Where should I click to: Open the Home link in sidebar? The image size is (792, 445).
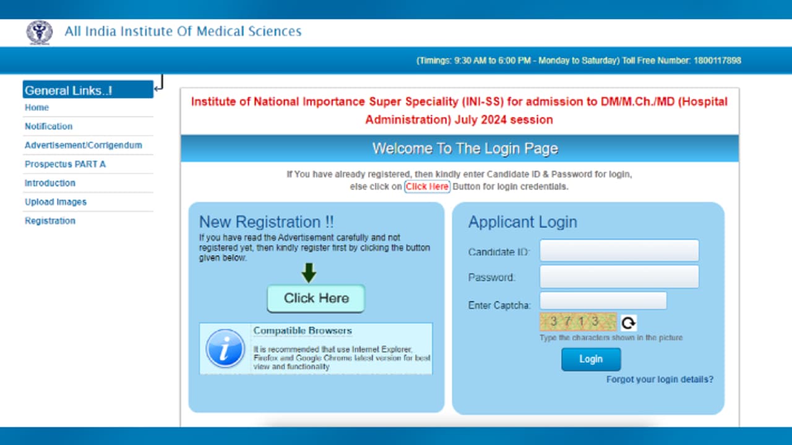[37, 108]
